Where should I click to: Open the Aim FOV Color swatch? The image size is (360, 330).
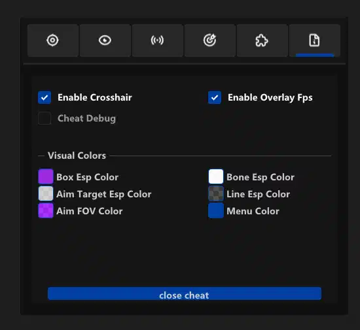coord(46,210)
